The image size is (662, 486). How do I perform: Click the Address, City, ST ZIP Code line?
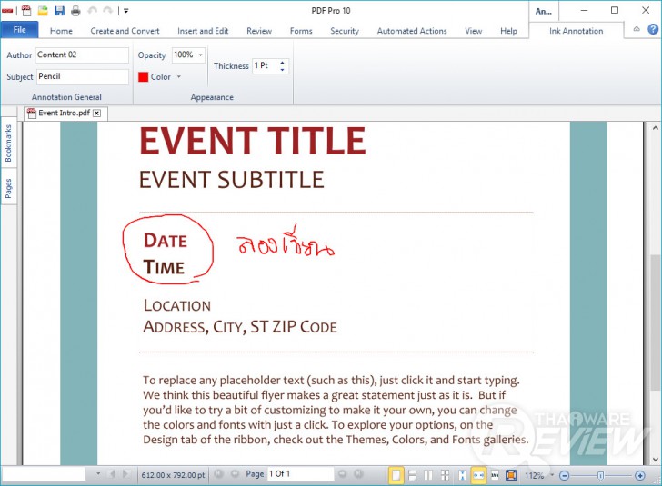tap(240, 327)
